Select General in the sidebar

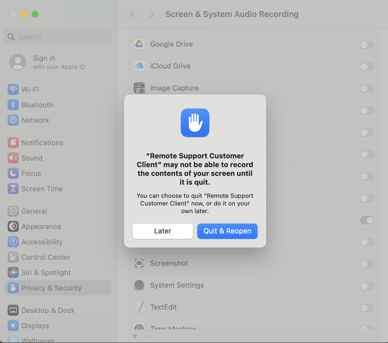pos(34,211)
